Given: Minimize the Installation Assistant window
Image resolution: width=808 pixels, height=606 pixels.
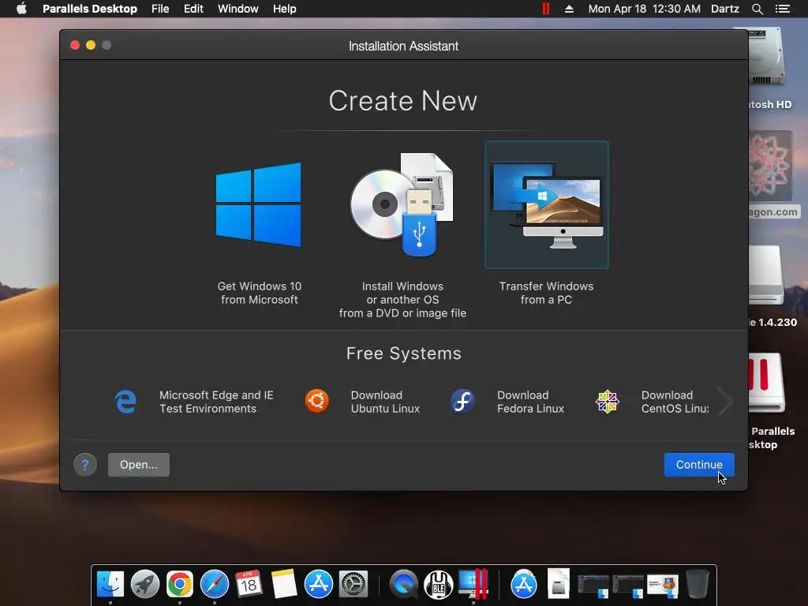Looking at the screenshot, I should (91, 45).
